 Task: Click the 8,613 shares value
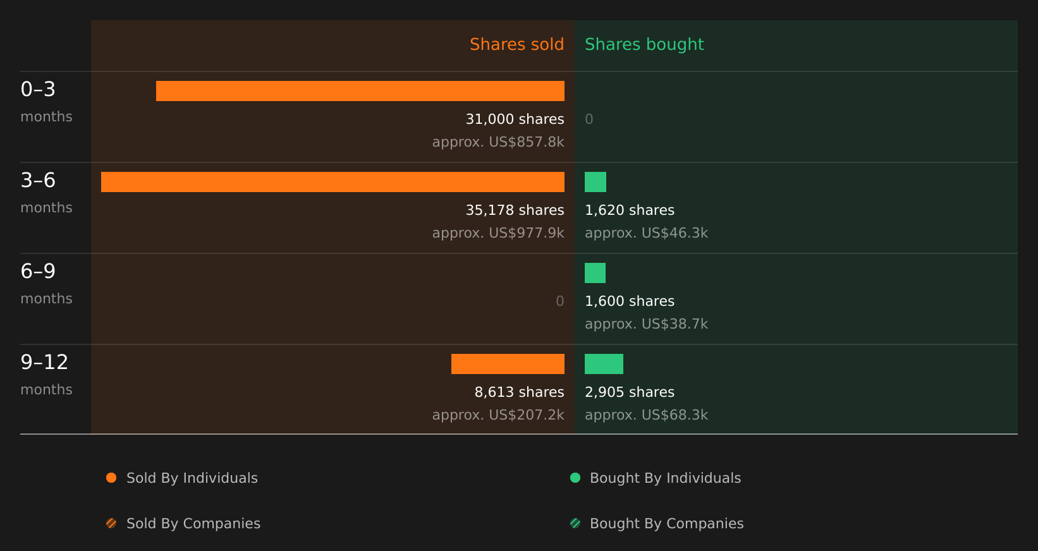(x=519, y=392)
